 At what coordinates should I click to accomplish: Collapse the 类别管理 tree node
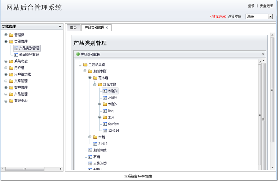6,41
